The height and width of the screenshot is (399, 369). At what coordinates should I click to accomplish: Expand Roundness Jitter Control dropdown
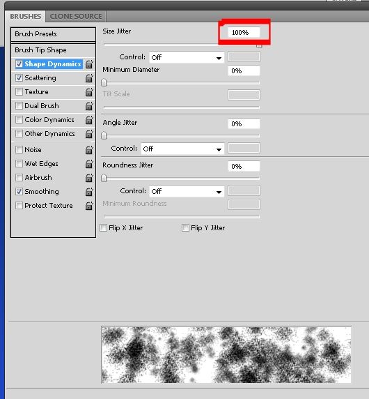[187, 191]
